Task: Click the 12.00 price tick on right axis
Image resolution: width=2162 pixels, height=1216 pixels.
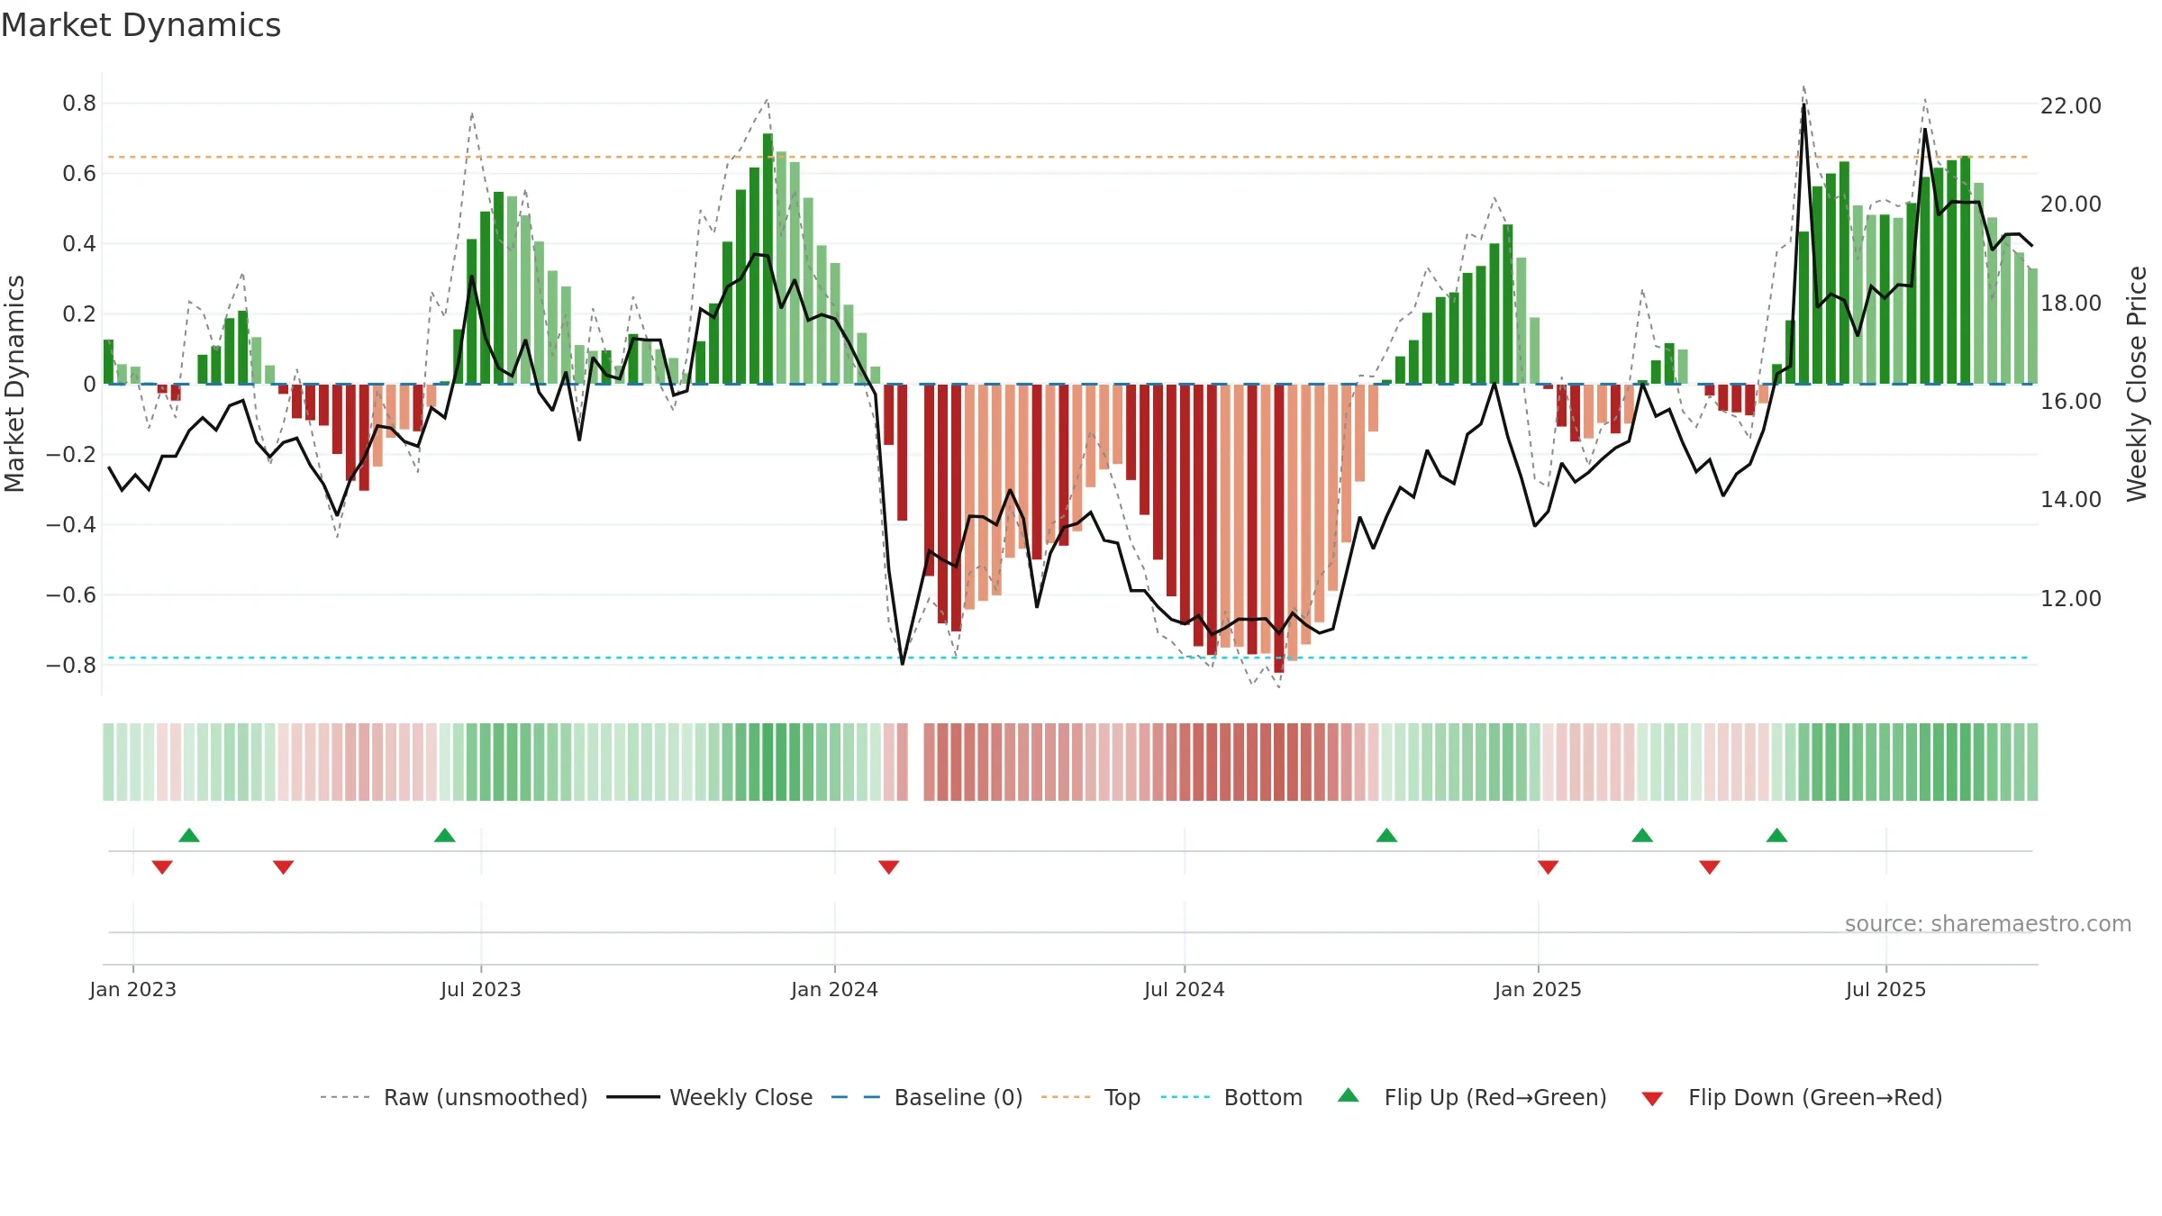Action: tap(2071, 599)
